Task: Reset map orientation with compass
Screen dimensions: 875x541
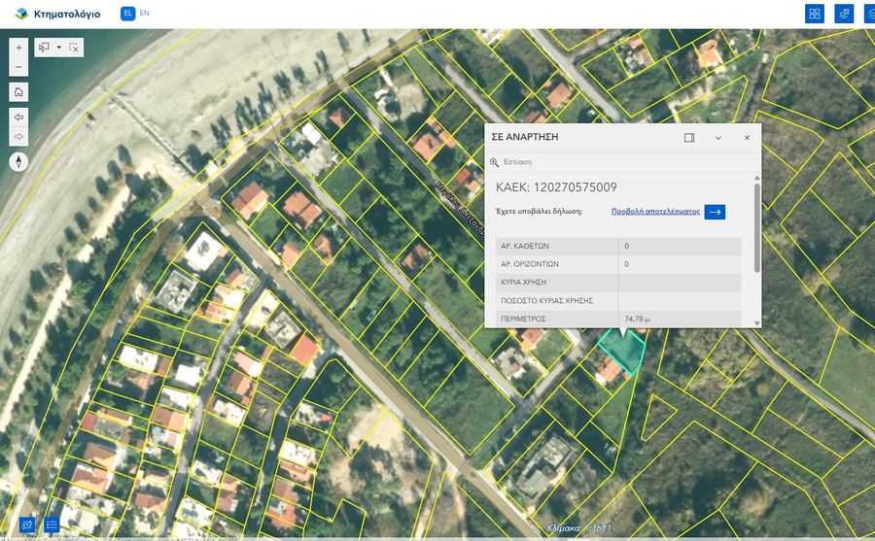Action: [18, 161]
